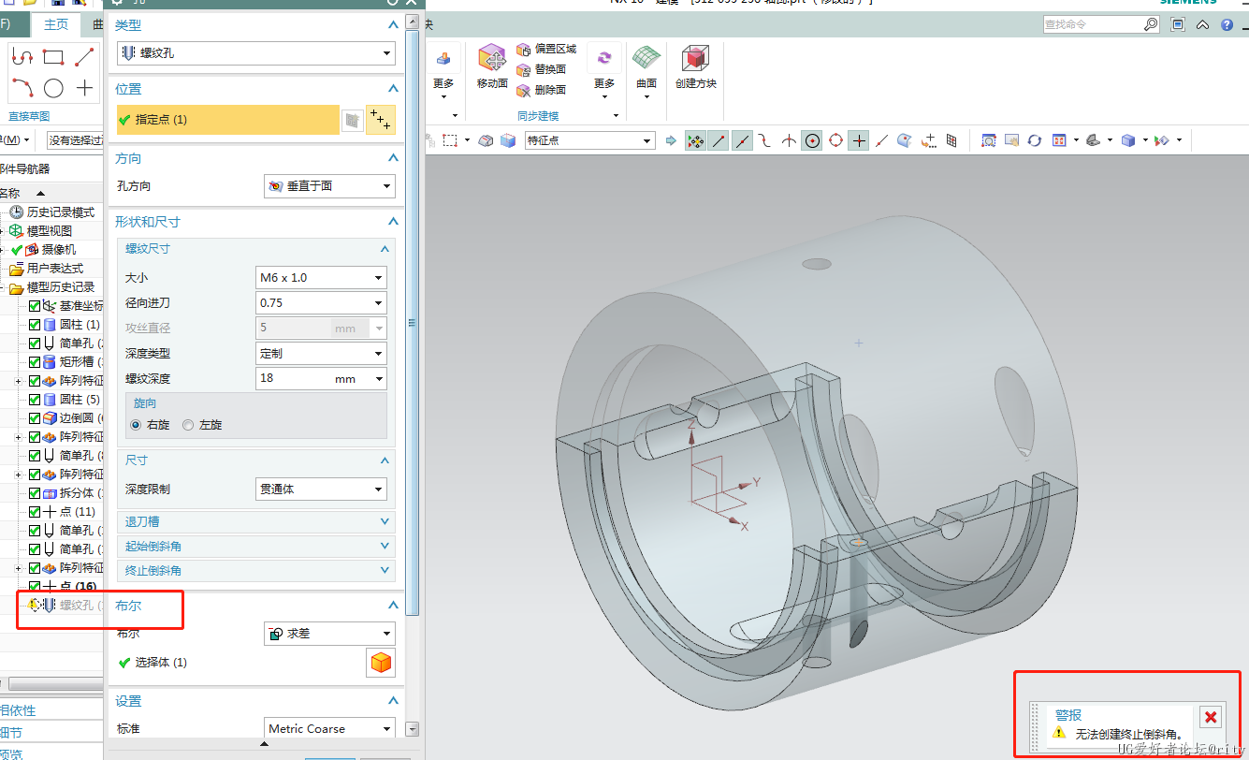The height and width of the screenshot is (760, 1249).
Task: Click the 移动面 Move Face icon
Action: 492,59
